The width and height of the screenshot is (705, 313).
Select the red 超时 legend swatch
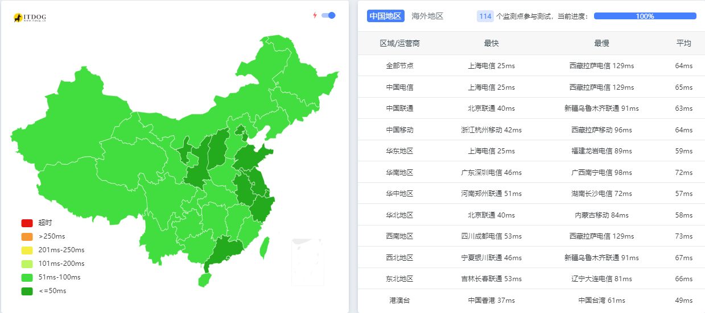pos(27,223)
